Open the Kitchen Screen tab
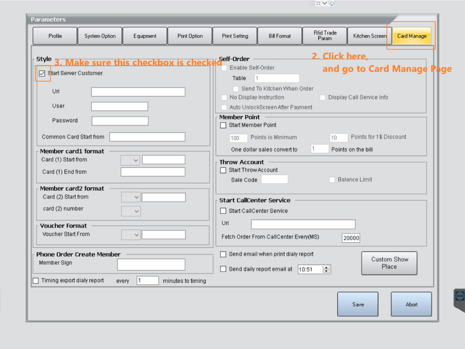Image resolution: width=465 pixels, height=349 pixels. 370,36
